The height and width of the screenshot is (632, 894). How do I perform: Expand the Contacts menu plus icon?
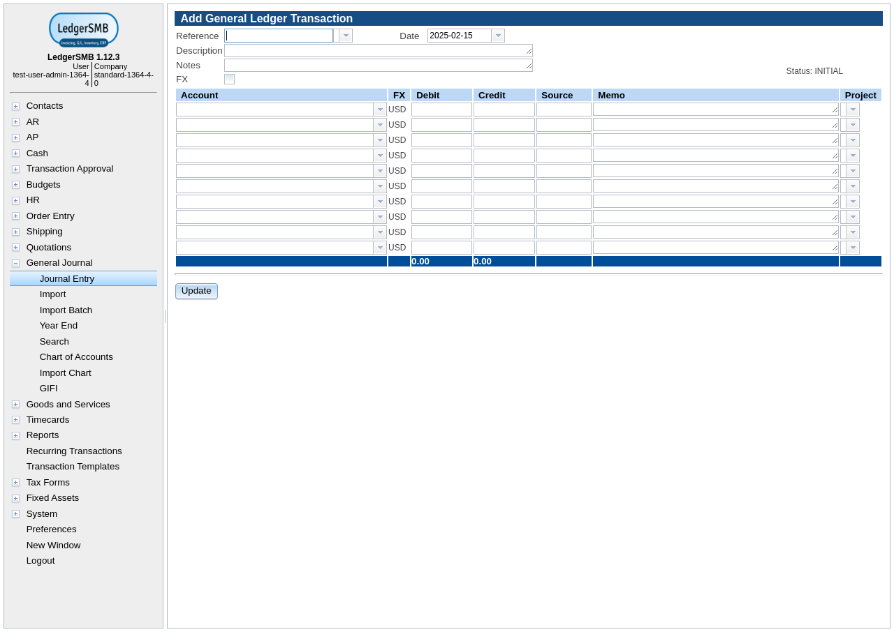[x=15, y=107]
